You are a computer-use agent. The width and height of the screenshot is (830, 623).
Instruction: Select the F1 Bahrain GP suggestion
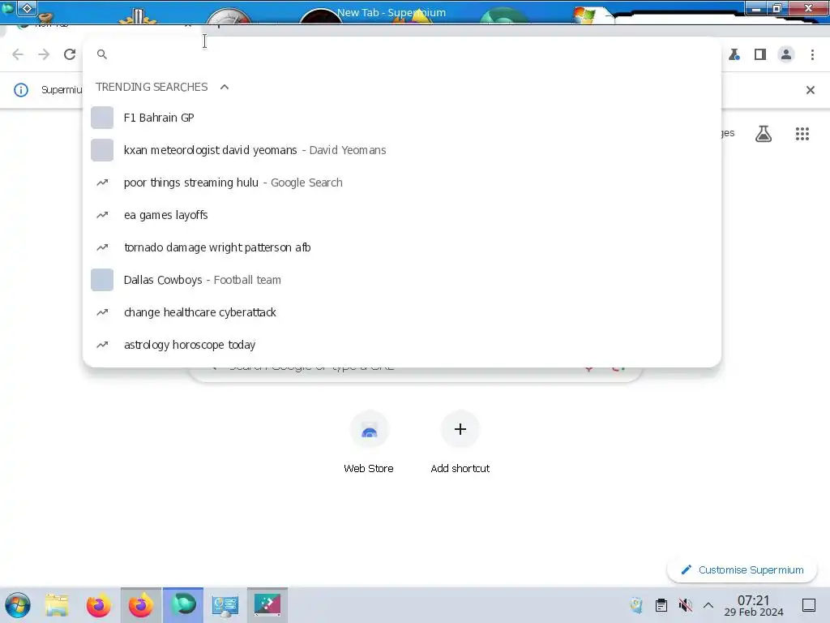(402, 118)
